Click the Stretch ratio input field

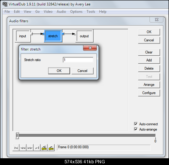[x=78, y=60]
